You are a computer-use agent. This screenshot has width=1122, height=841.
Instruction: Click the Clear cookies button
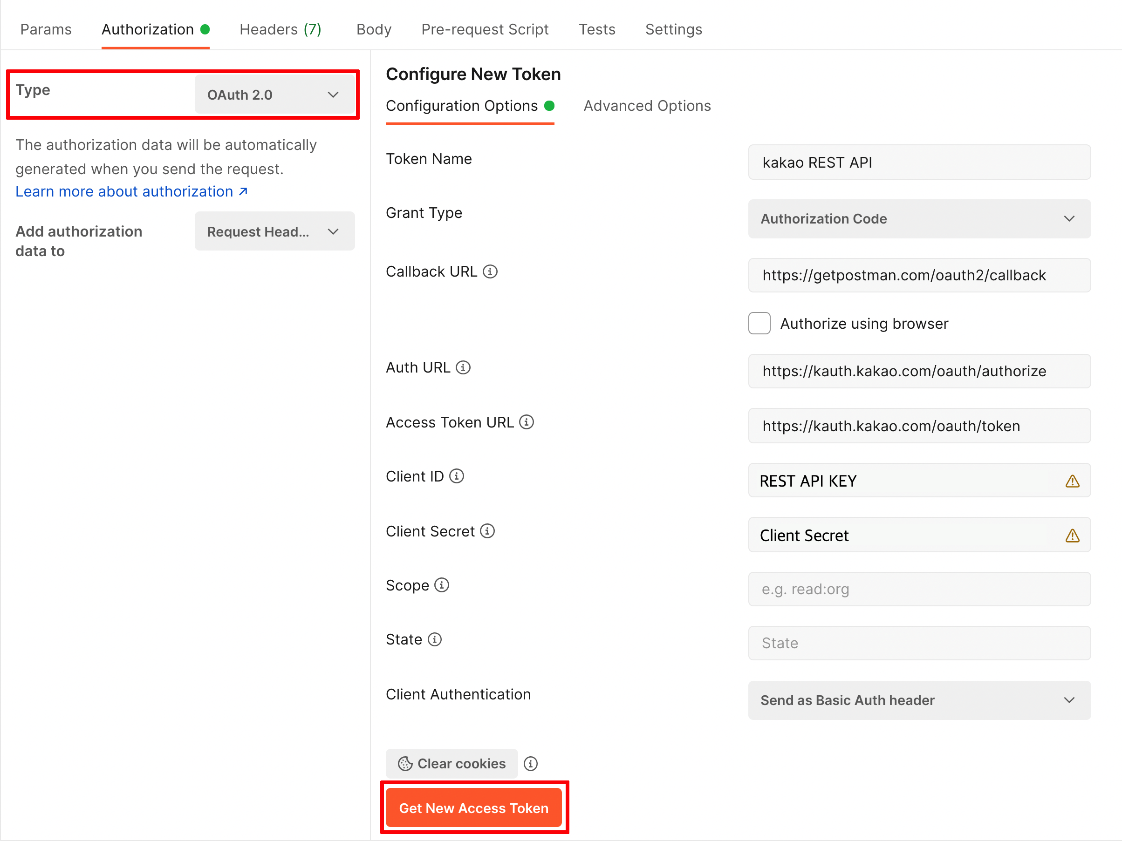coord(452,763)
